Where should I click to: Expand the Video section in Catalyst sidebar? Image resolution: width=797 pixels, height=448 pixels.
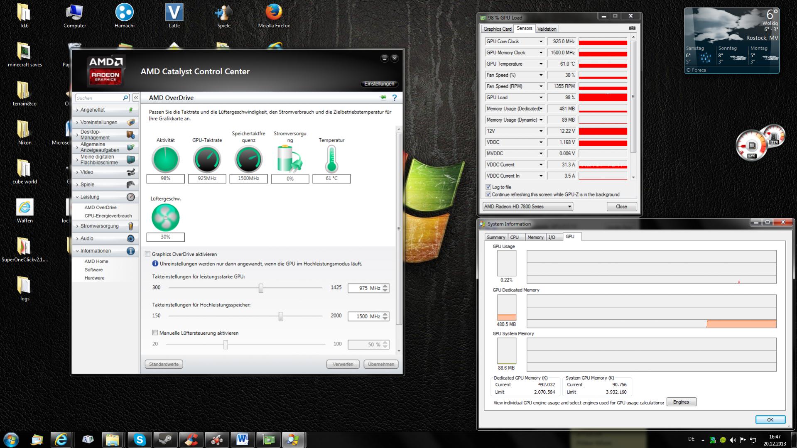105,172
